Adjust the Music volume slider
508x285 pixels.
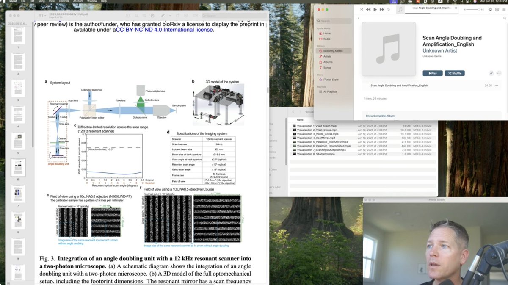[x=472, y=9]
